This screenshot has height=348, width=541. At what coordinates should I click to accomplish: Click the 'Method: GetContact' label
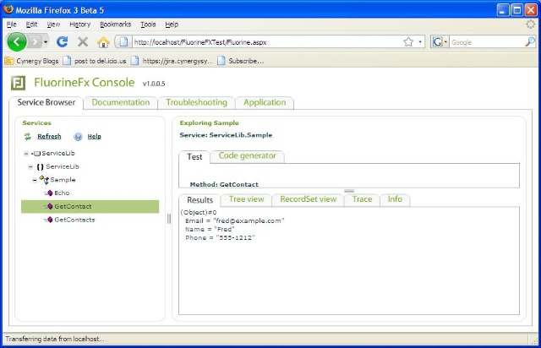[x=224, y=184]
